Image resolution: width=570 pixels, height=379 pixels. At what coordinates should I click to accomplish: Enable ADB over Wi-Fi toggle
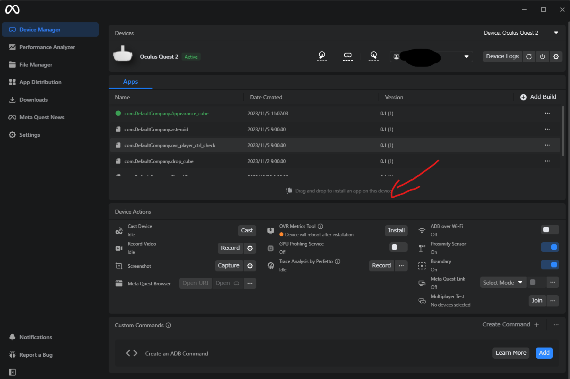pyautogui.click(x=550, y=230)
